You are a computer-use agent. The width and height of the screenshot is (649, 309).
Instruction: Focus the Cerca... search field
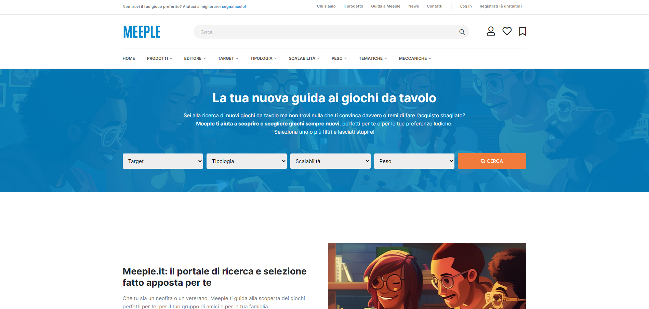pyautogui.click(x=325, y=32)
